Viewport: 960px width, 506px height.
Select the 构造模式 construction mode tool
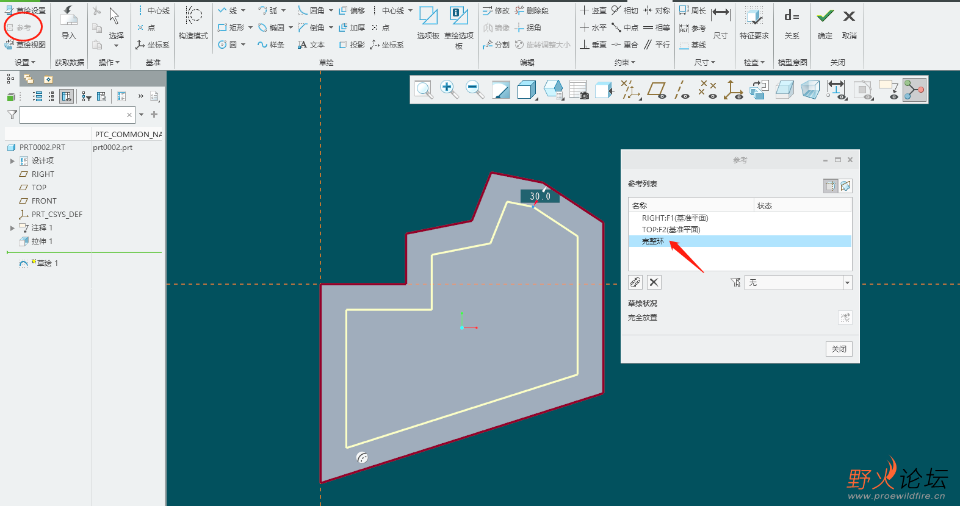tap(193, 23)
